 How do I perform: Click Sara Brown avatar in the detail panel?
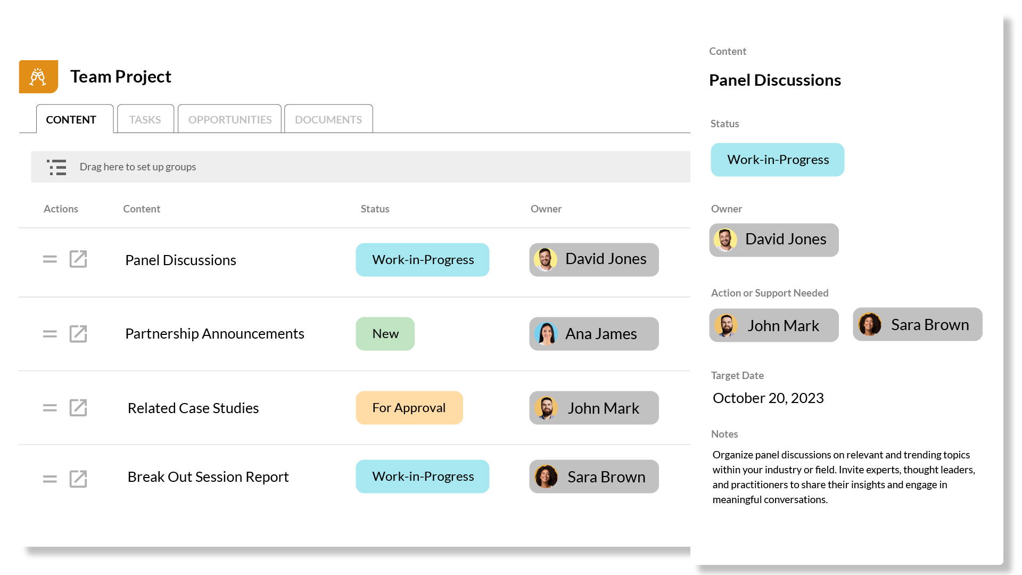click(x=869, y=324)
